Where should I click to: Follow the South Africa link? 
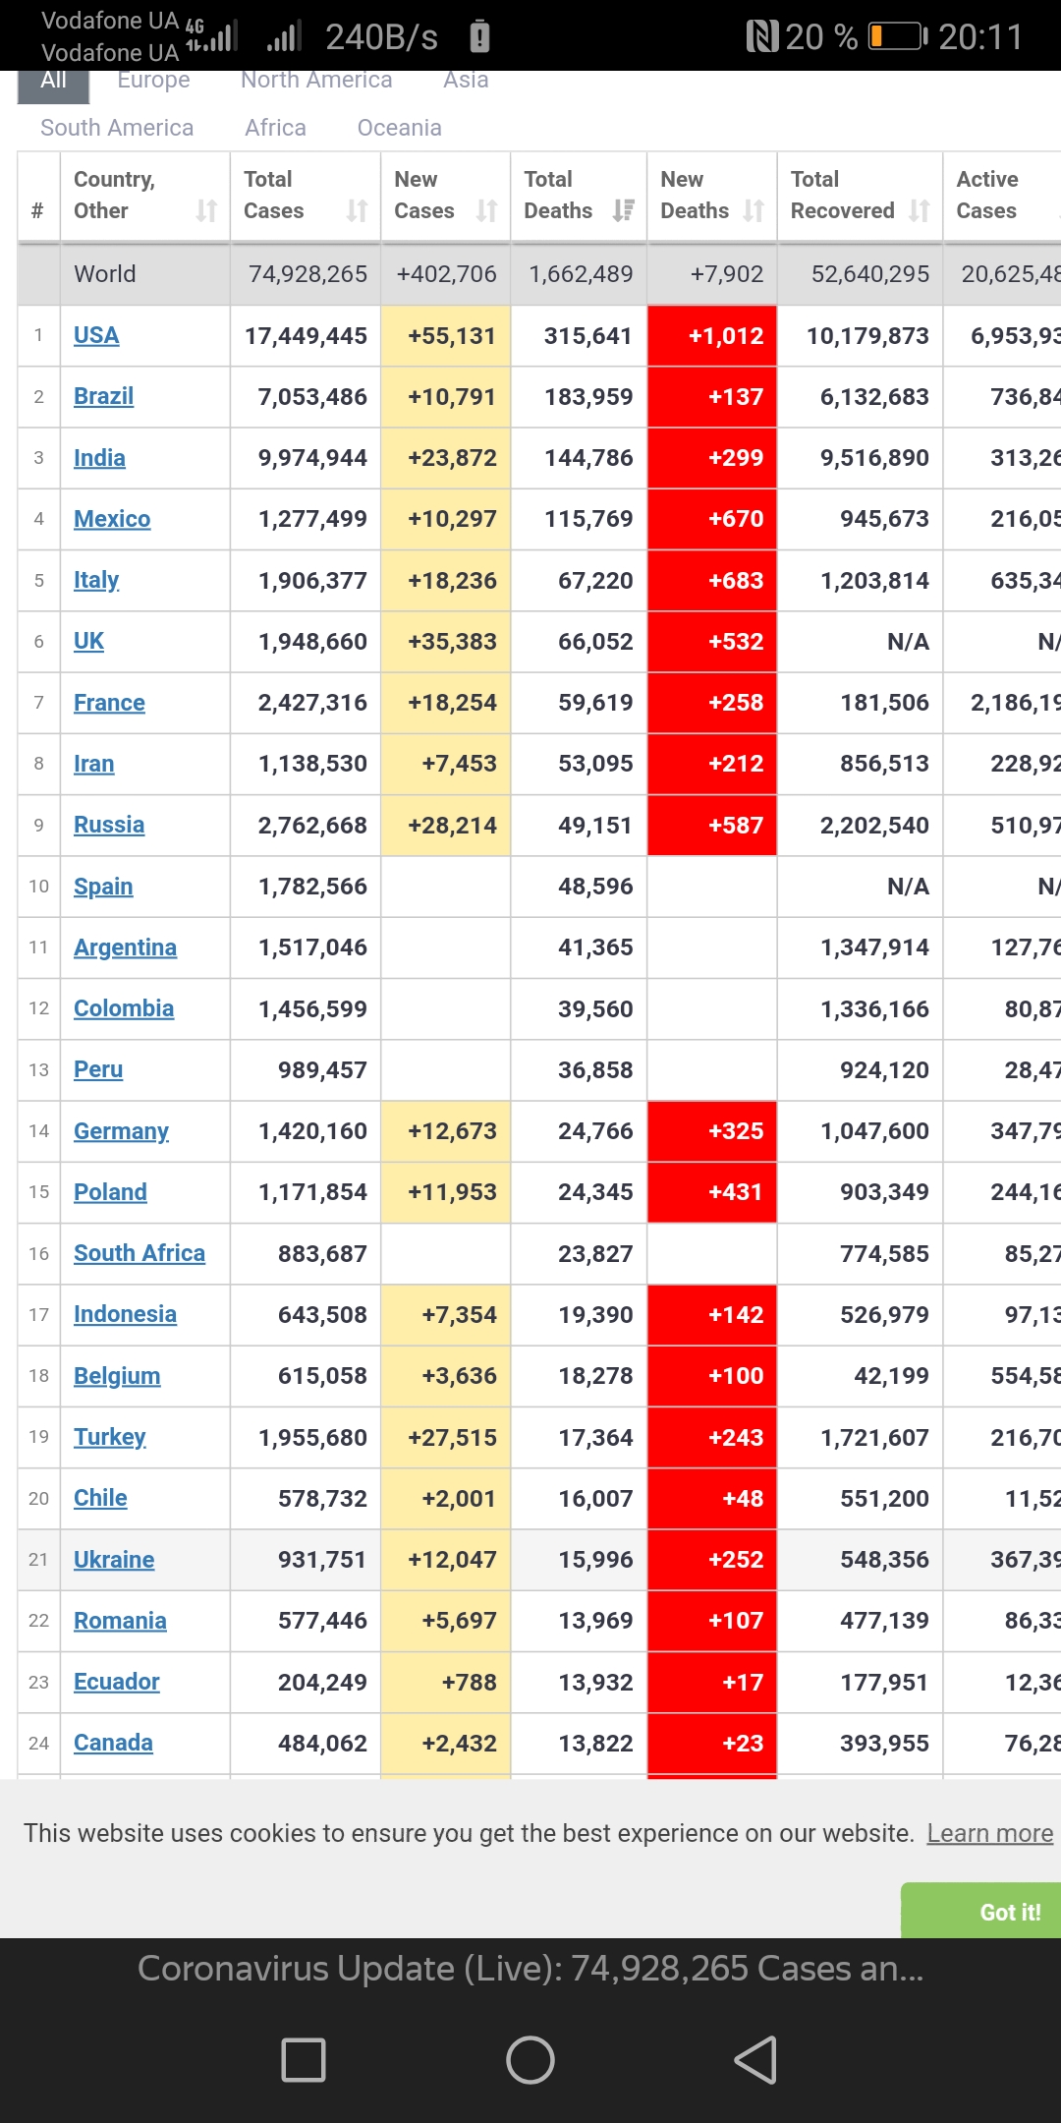pos(140,1253)
